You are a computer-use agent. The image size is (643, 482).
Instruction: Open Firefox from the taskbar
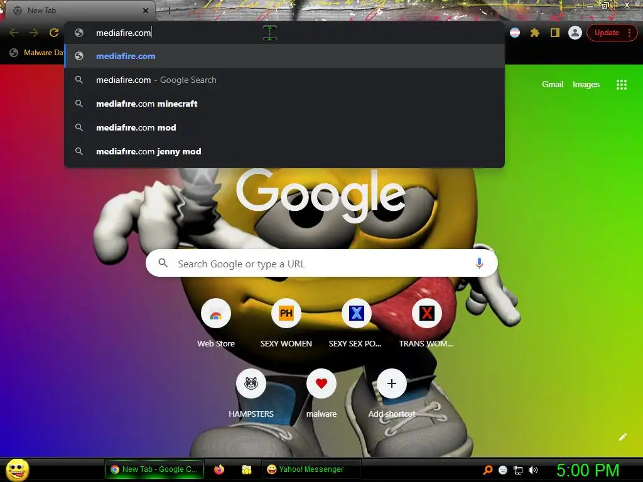[x=219, y=469]
